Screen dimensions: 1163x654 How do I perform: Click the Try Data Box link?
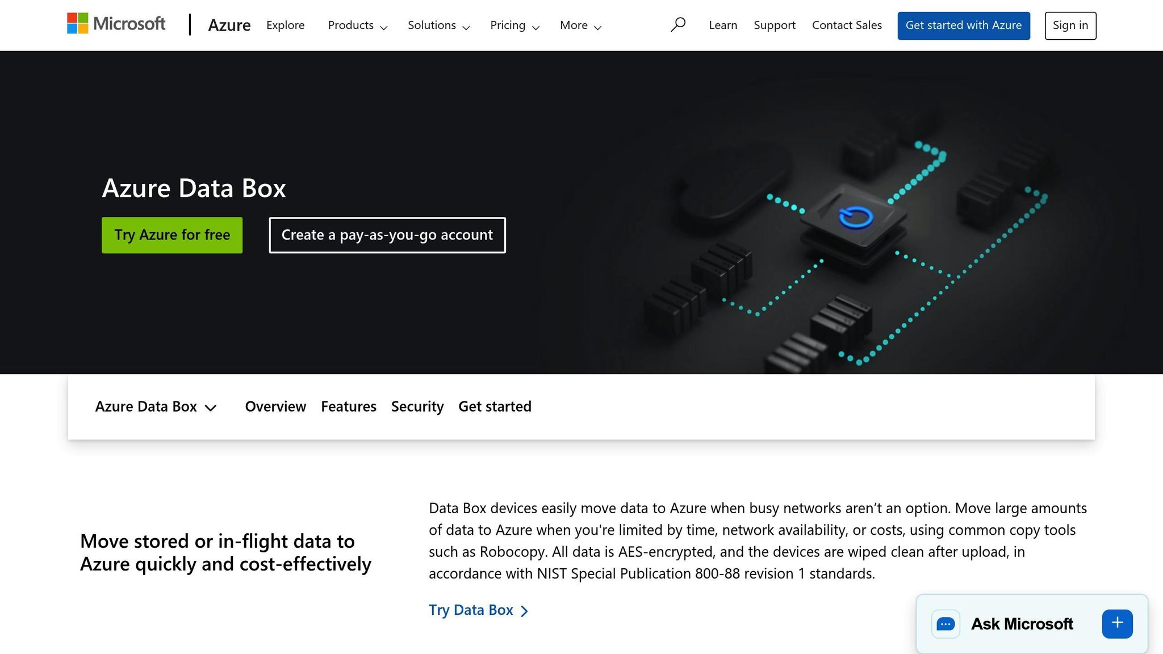tap(471, 610)
